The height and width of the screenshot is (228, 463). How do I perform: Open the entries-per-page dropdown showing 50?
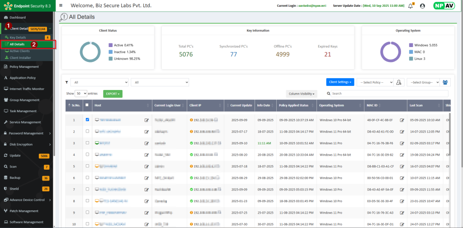[x=81, y=94]
